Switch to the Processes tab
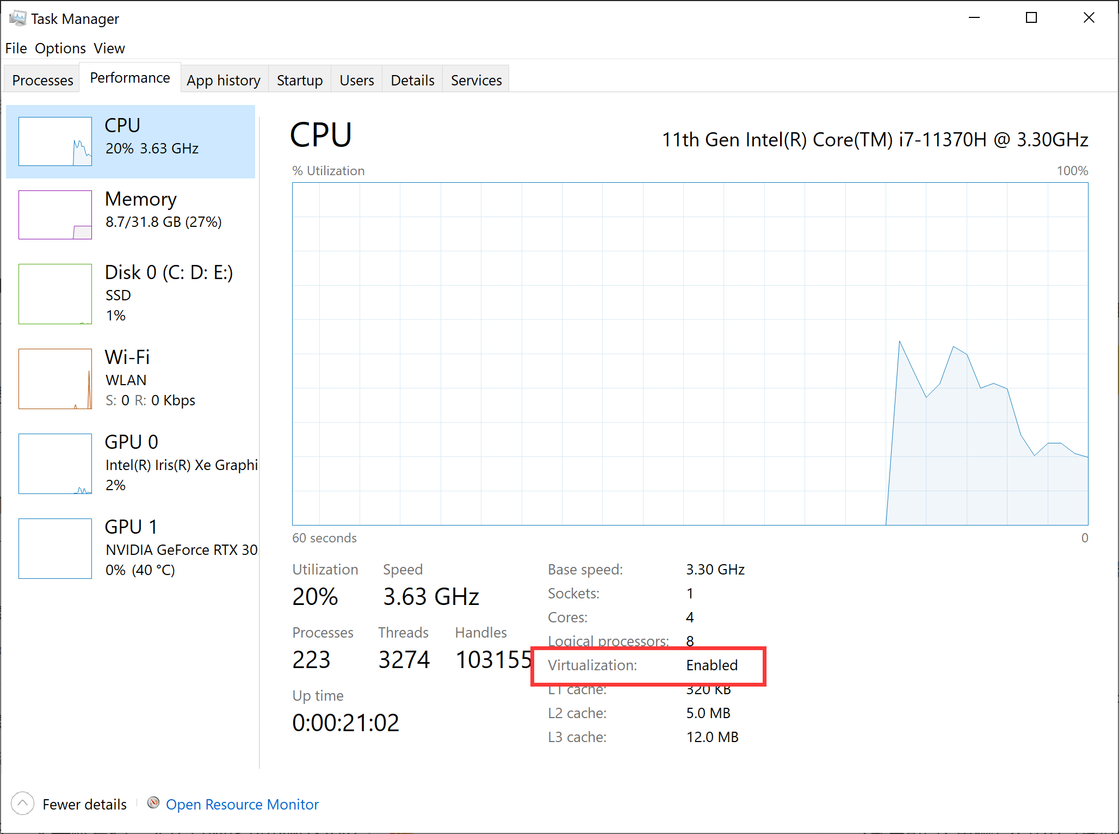The image size is (1119, 834). coord(42,80)
